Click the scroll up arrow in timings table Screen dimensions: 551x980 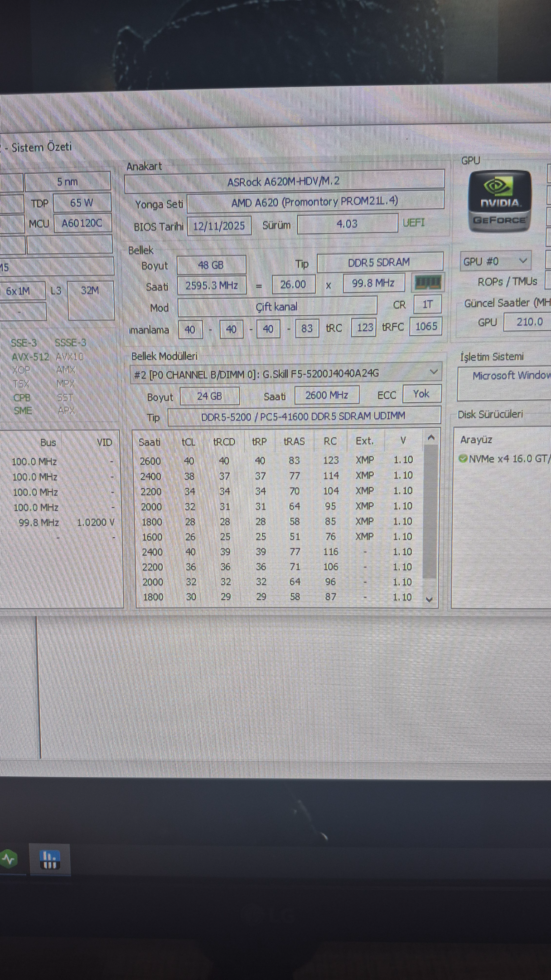coord(431,438)
